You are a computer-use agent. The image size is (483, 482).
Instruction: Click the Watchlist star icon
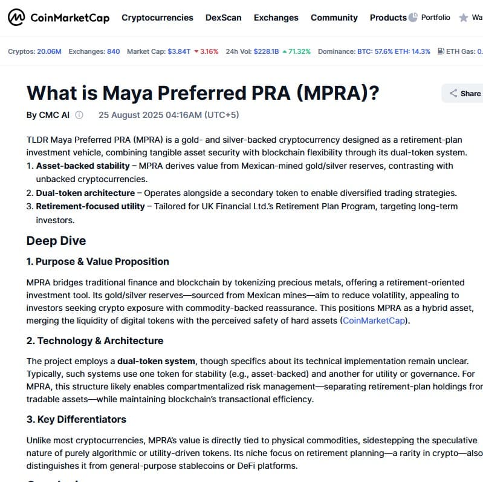[464, 18]
